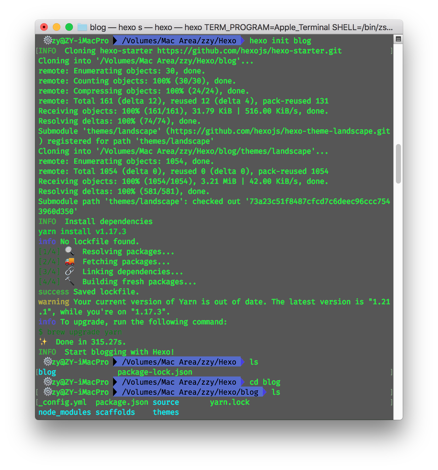Minimize the Terminal with the yellow button

pyautogui.click(x=57, y=27)
